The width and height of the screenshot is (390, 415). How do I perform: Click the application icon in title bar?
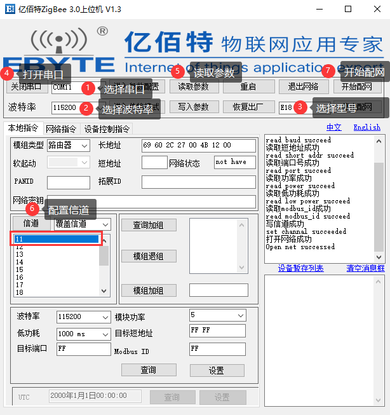tap(10, 9)
